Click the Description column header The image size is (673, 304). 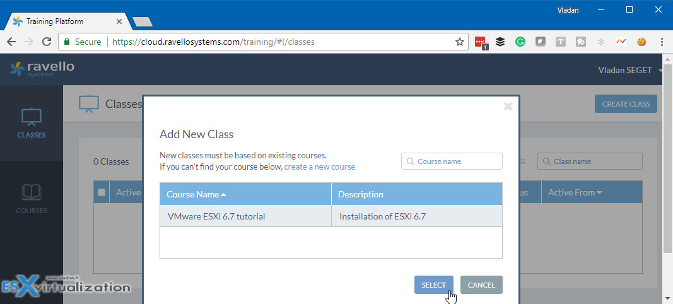417,194
